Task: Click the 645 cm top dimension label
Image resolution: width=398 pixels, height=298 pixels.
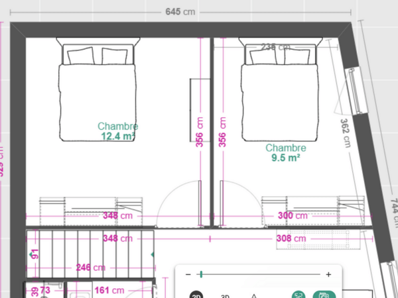Action: point(180,12)
